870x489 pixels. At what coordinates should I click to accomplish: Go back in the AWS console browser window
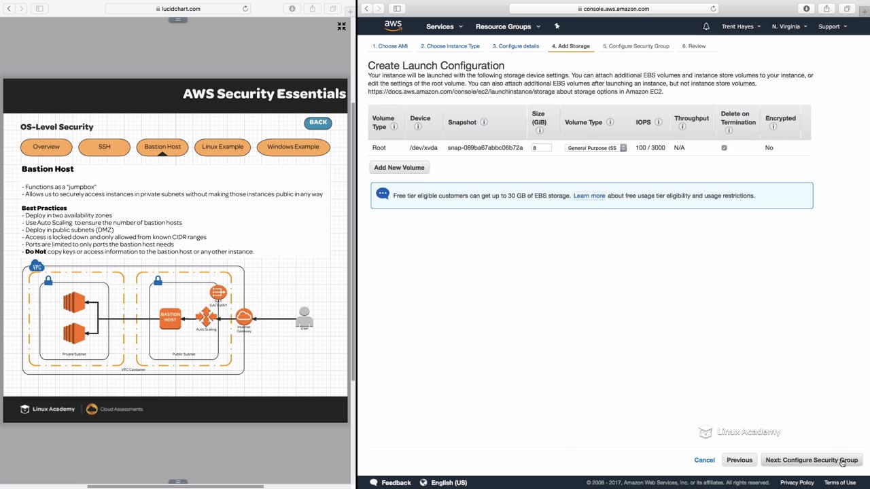click(367, 9)
